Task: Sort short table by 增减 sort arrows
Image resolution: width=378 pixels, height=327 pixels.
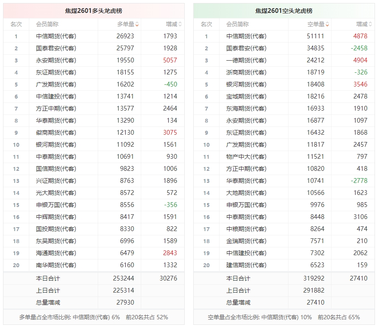Action: (370, 25)
